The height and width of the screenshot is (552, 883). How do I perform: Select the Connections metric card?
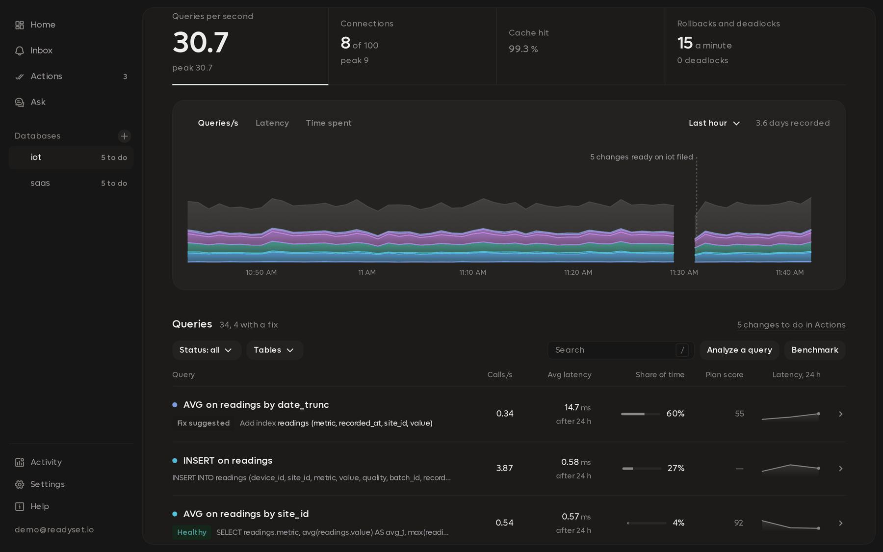pyautogui.click(x=413, y=46)
